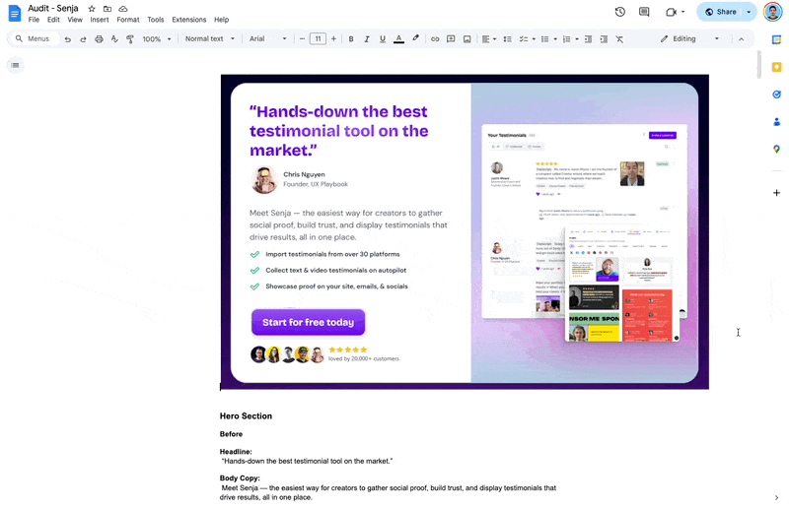Start a video call via camera icon
The width and height of the screenshot is (789, 508).
click(x=671, y=12)
